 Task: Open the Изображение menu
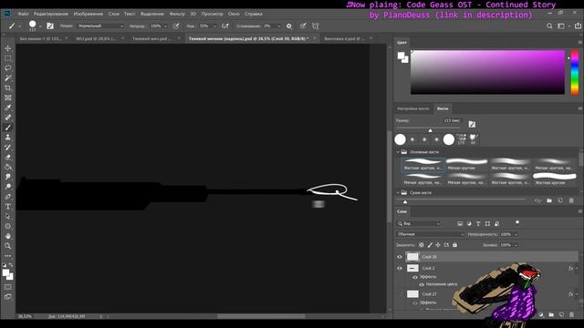click(x=89, y=14)
